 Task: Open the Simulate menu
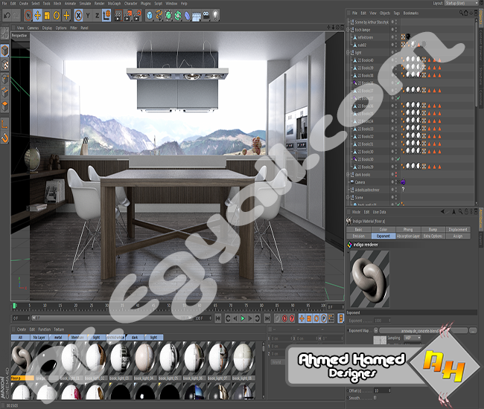pos(85,4)
